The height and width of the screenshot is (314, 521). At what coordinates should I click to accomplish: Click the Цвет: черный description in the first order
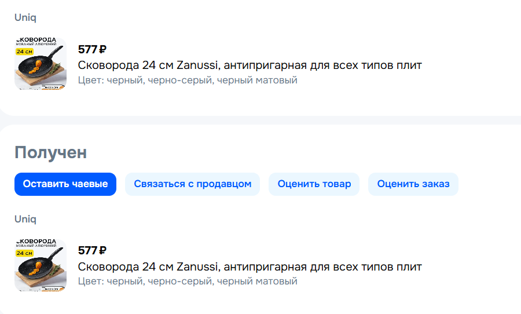point(188,80)
